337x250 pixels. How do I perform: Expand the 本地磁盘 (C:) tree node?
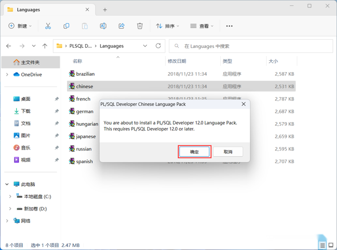pos(10,196)
